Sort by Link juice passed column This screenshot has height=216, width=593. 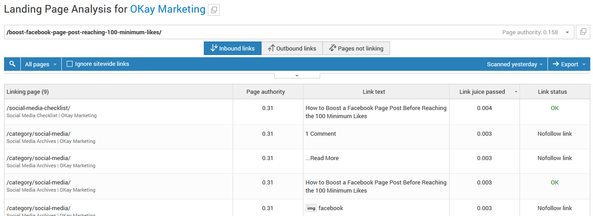[484, 92]
